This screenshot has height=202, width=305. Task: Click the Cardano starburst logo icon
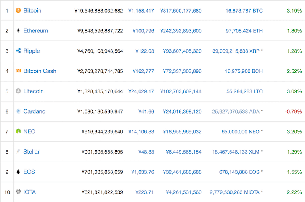coord(18,111)
